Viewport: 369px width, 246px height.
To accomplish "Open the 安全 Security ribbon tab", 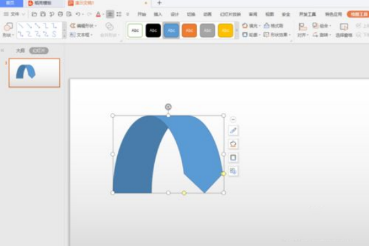I will pos(286,14).
